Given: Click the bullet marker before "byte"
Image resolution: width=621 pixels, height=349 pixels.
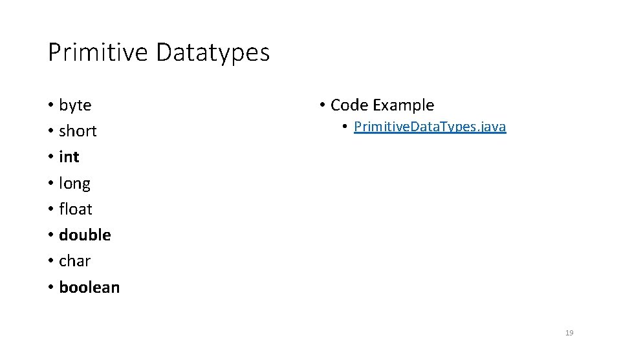Looking at the screenshot, I should click(x=51, y=105).
